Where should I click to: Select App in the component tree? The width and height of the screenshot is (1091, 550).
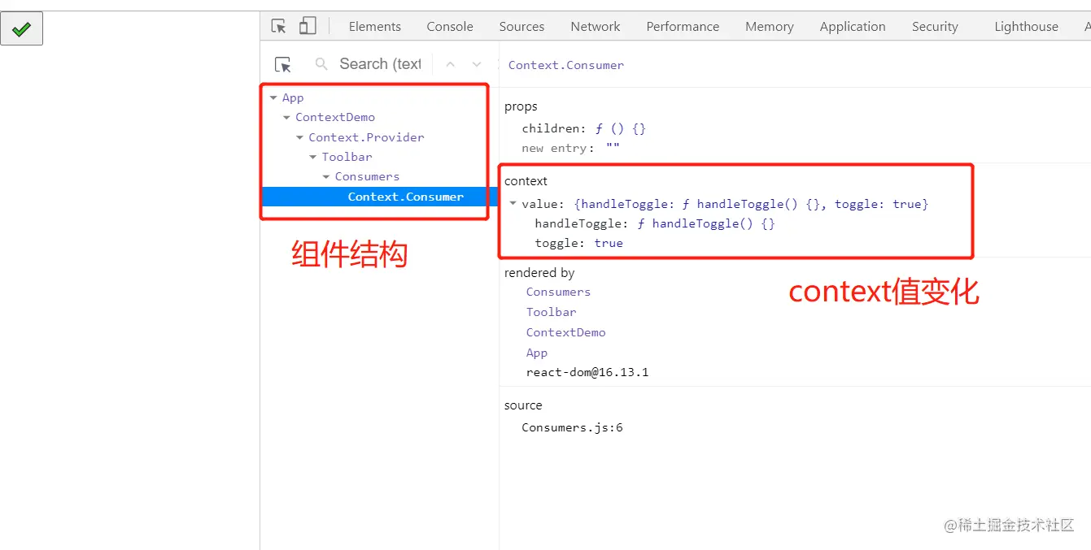pyautogui.click(x=293, y=97)
